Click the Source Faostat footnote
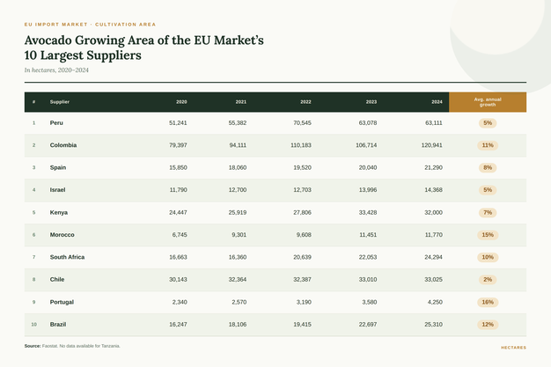 click(x=72, y=346)
